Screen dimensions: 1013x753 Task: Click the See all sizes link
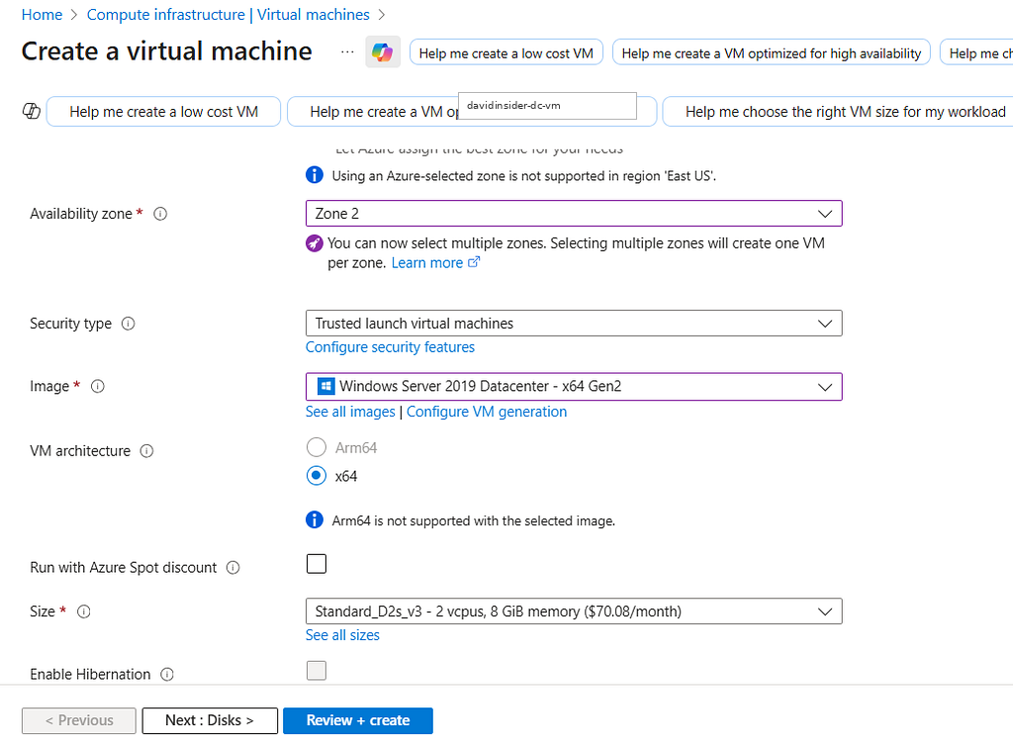click(342, 635)
